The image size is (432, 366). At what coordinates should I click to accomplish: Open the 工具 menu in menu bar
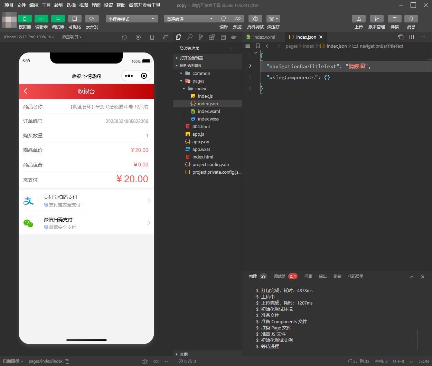pos(46,5)
